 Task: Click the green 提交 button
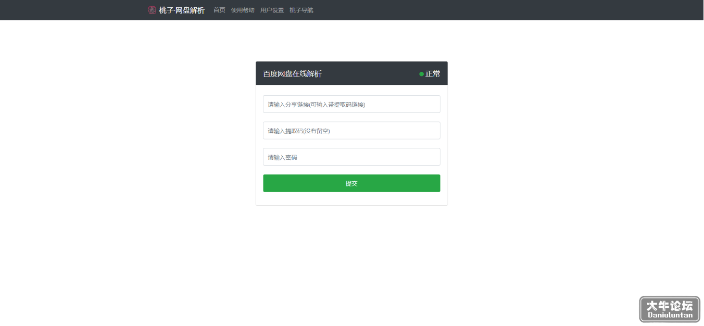351,183
